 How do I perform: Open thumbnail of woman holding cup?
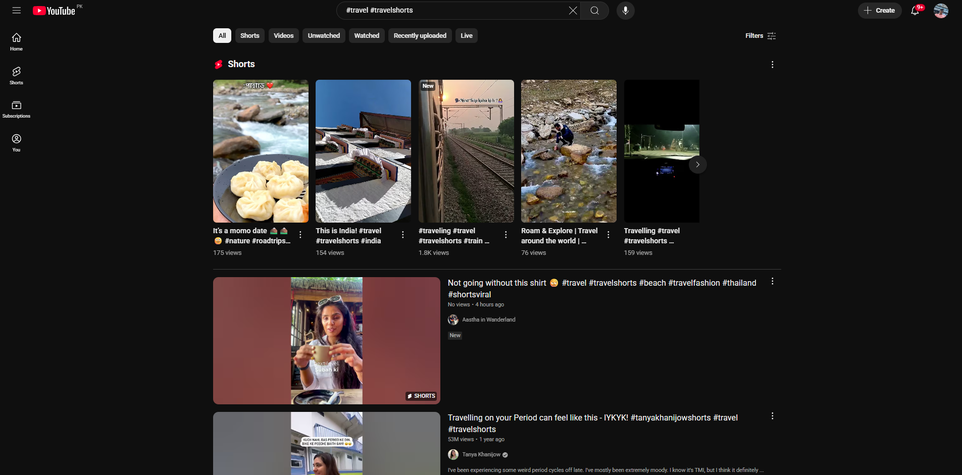click(326, 341)
